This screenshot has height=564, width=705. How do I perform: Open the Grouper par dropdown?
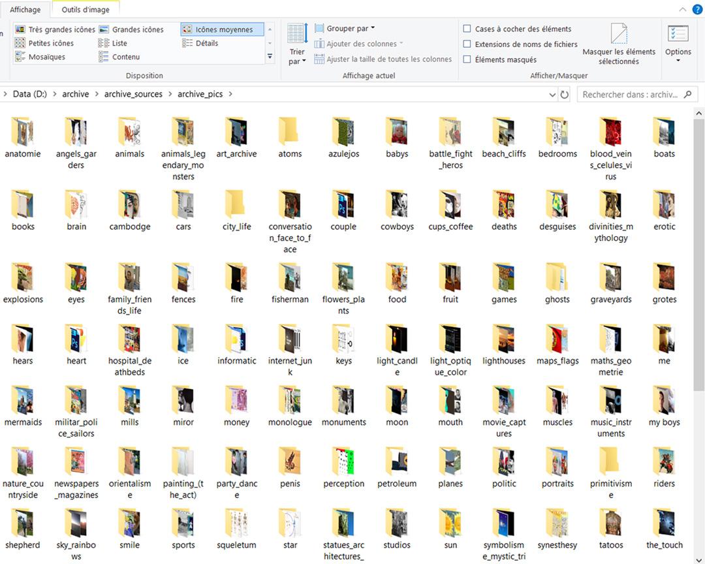tap(345, 29)
